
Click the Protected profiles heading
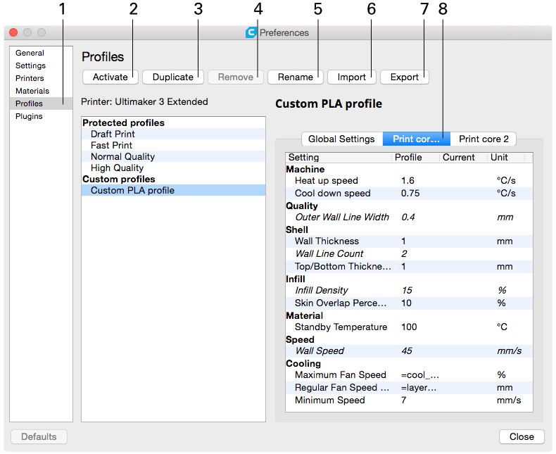[x=123, y=122]
